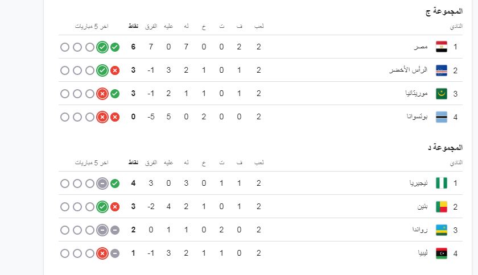Click the Egypt flag icon

441,47
